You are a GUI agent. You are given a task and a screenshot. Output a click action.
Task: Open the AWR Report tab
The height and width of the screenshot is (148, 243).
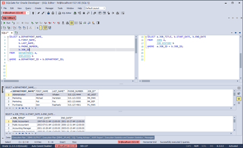tap(97, 137)
